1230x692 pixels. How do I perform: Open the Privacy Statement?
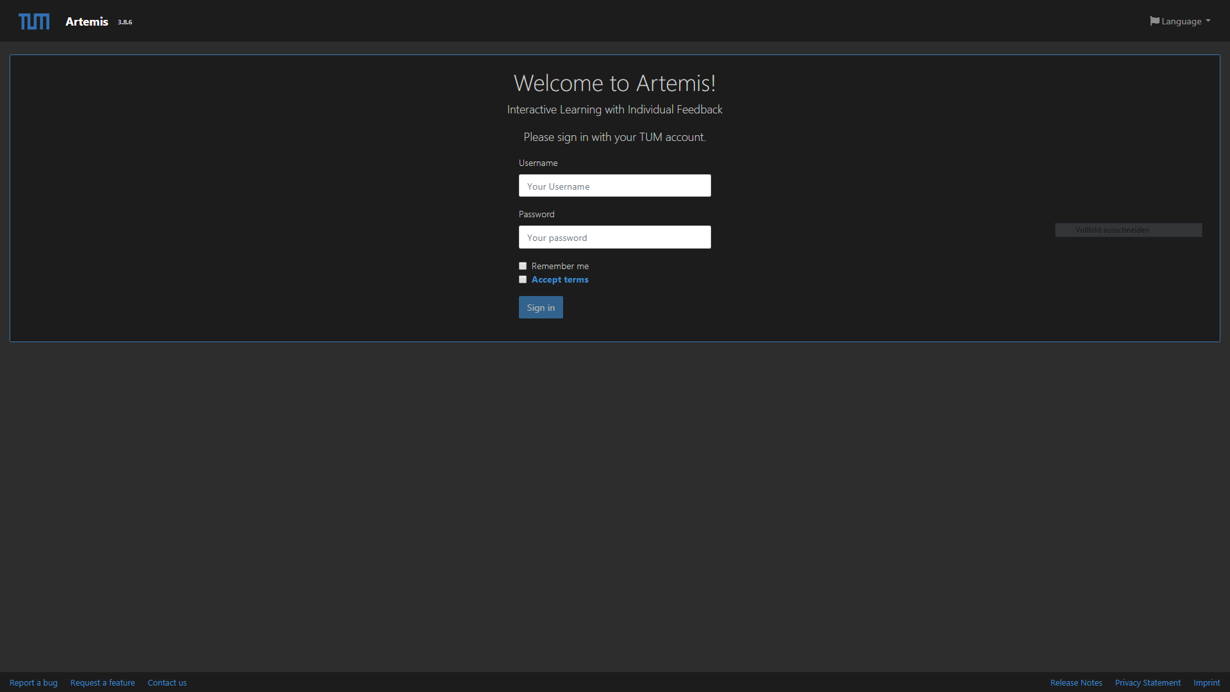pos(1148,682)
